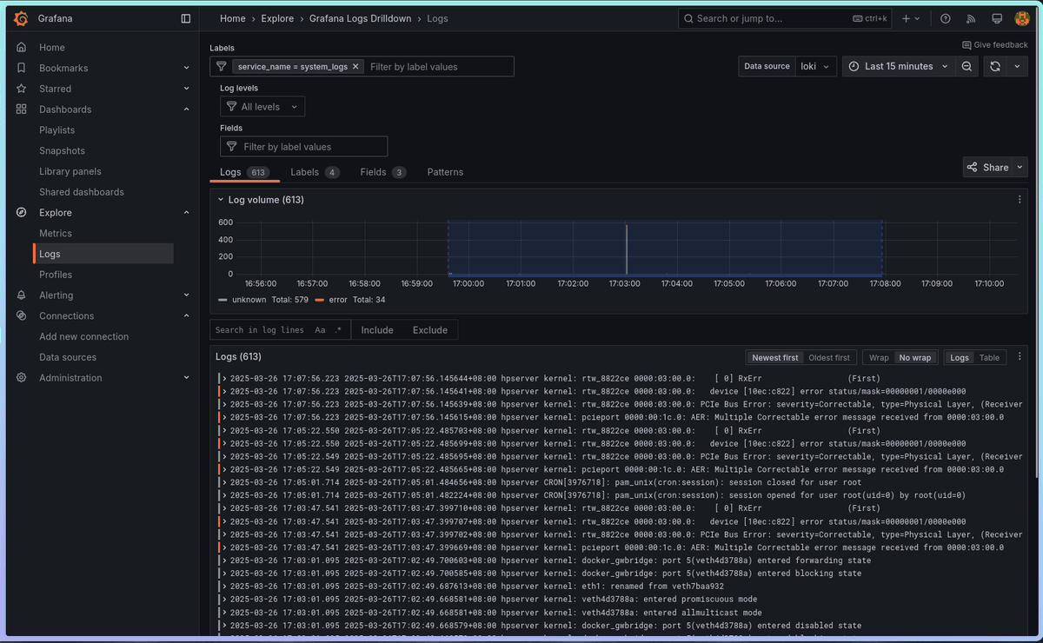Expand the Administration sidebar section
The image size is (1043, 643).
(186, 378)
